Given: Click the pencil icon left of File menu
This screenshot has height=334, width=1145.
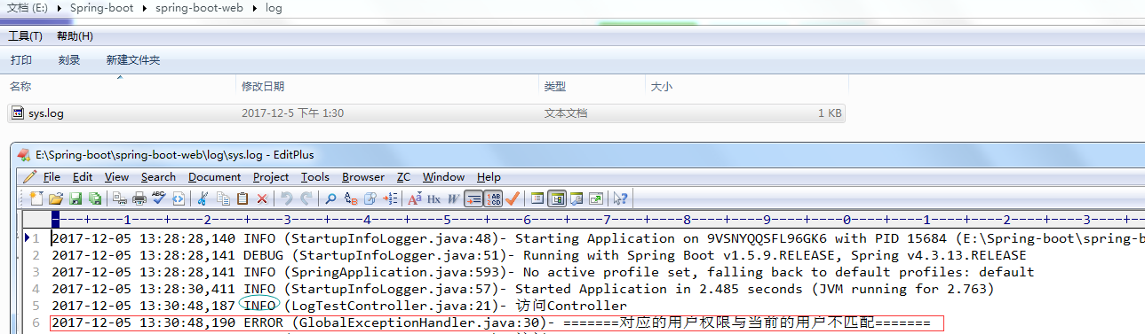Looking at the screenshot, I should [29, 177].
